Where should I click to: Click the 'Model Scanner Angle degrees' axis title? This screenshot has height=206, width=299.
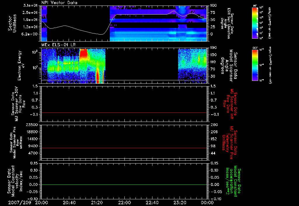[x=229, y=65]
